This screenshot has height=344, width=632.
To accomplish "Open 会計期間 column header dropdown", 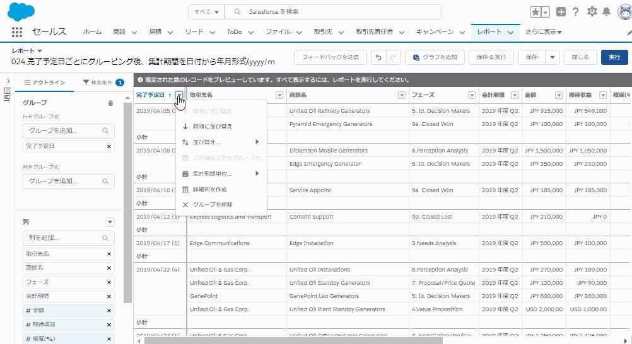I will coord(515,95).
